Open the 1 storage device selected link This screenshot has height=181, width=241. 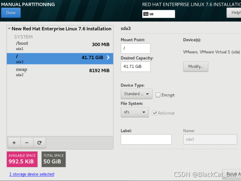(32, 174)
